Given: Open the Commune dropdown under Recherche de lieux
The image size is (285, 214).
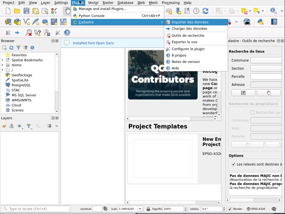Looking at the screenshot, I should point(266,60).
